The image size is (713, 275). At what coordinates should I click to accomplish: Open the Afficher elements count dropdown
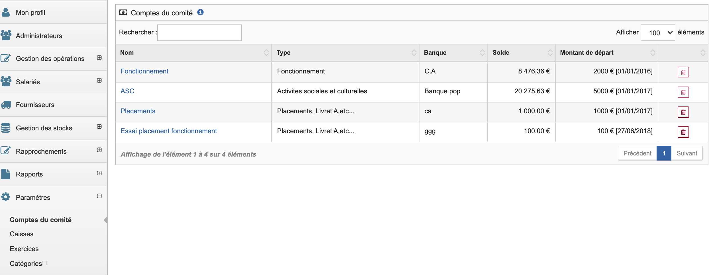pyautogui.click(x=657, y=33)
